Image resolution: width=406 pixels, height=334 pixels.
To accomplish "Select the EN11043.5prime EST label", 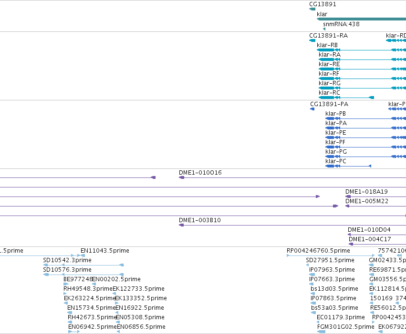I will (105, 251).
